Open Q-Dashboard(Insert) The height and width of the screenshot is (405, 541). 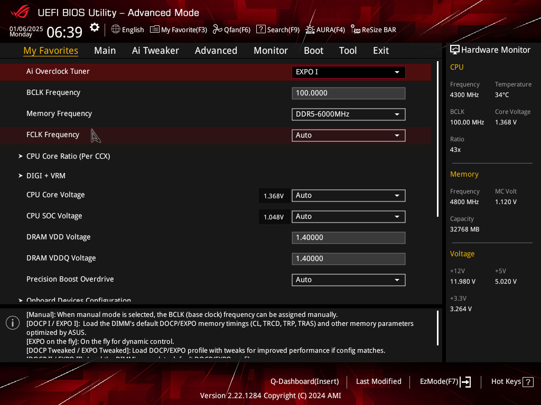[x=304, y=382]
